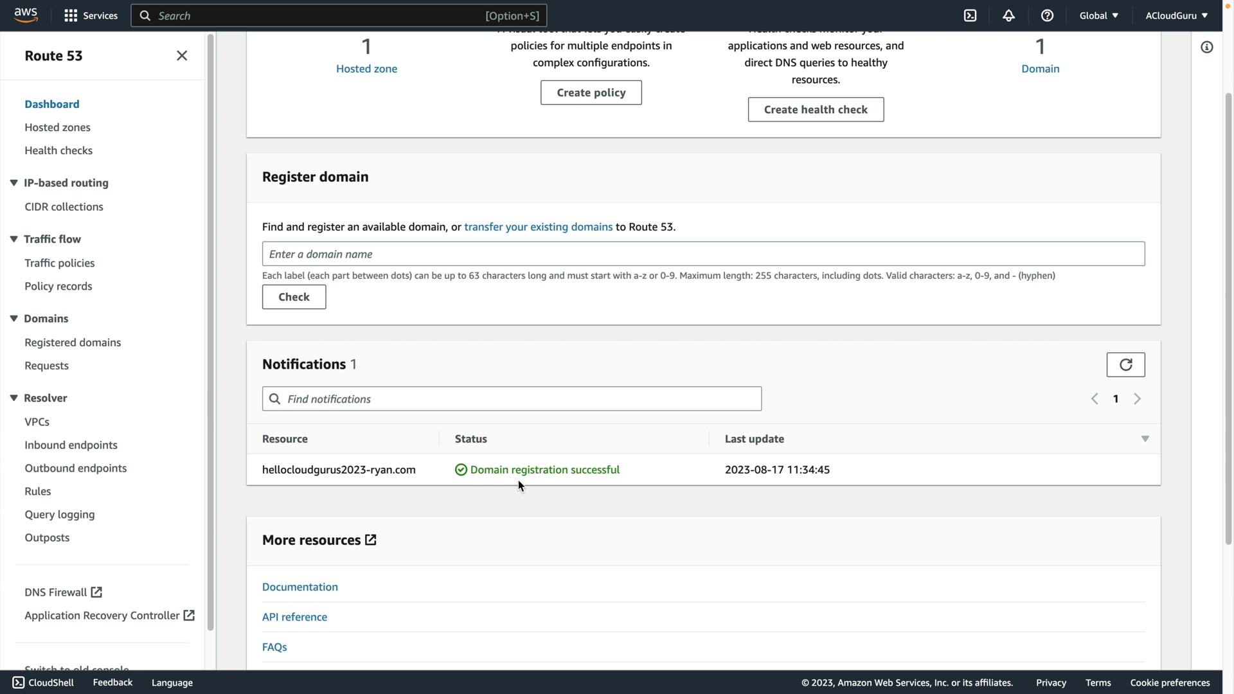Collapse the Traffic flow section
The width and height of the screenshot is (1234, 694).
(x=13, y=239)
